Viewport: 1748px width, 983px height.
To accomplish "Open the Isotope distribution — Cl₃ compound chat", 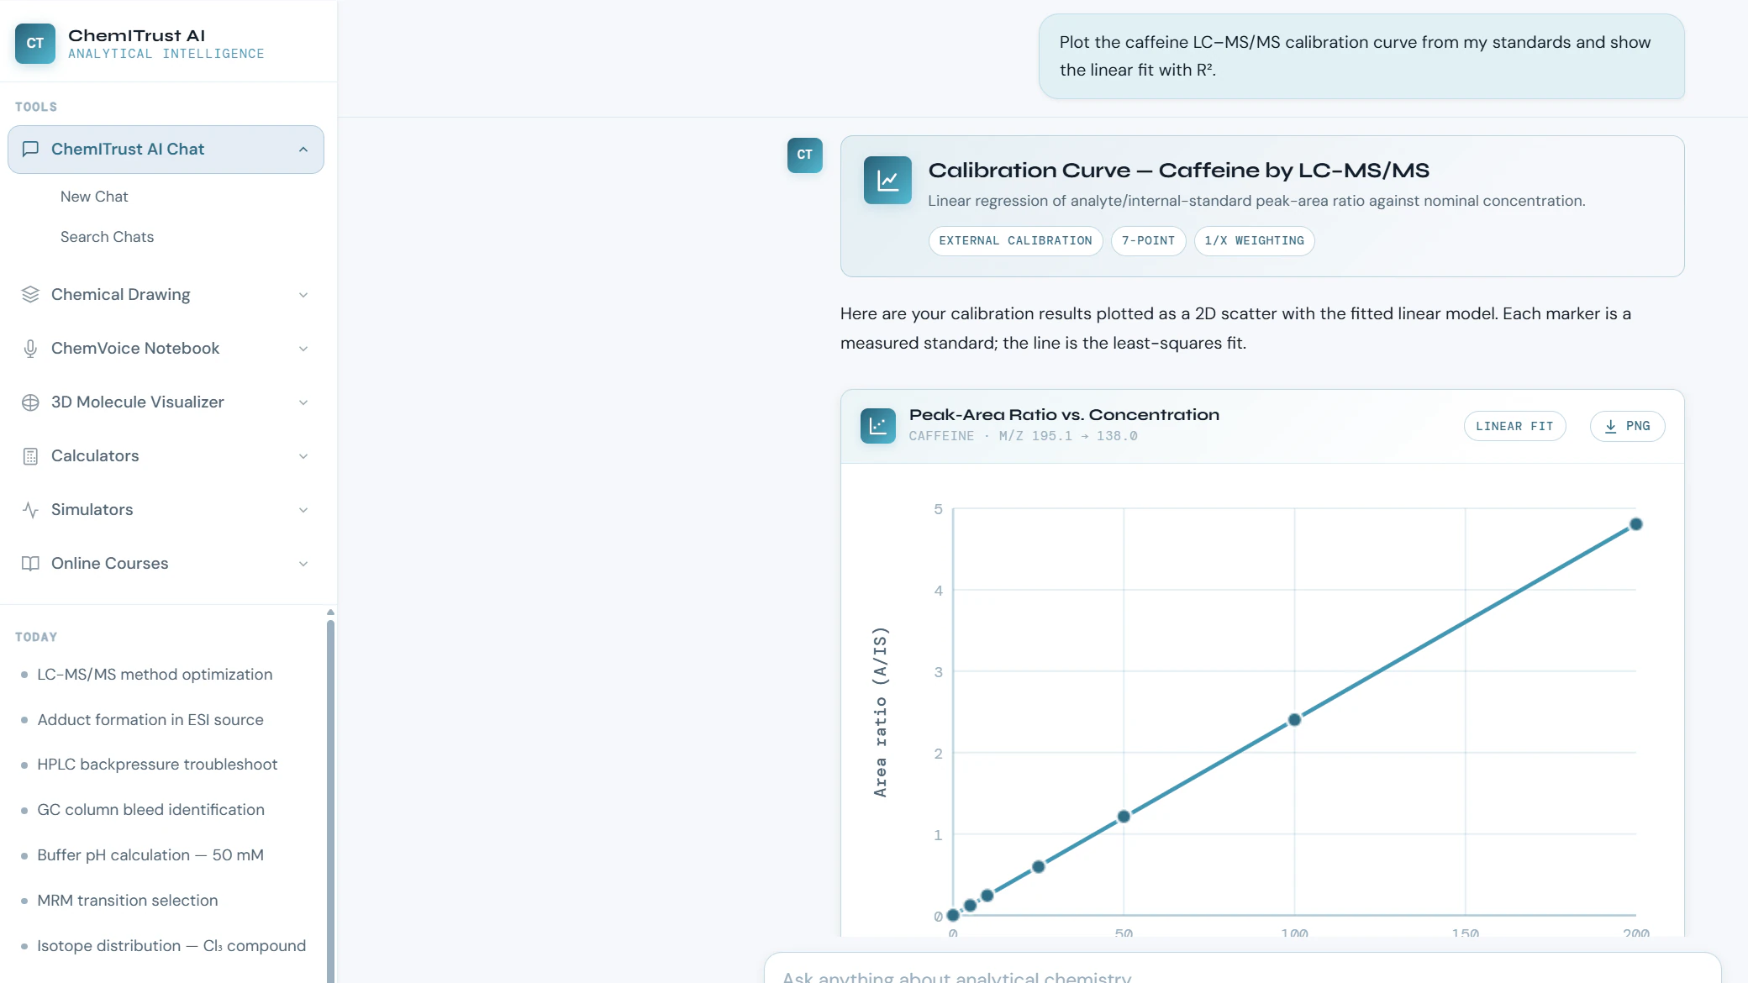I will [171, 946].
